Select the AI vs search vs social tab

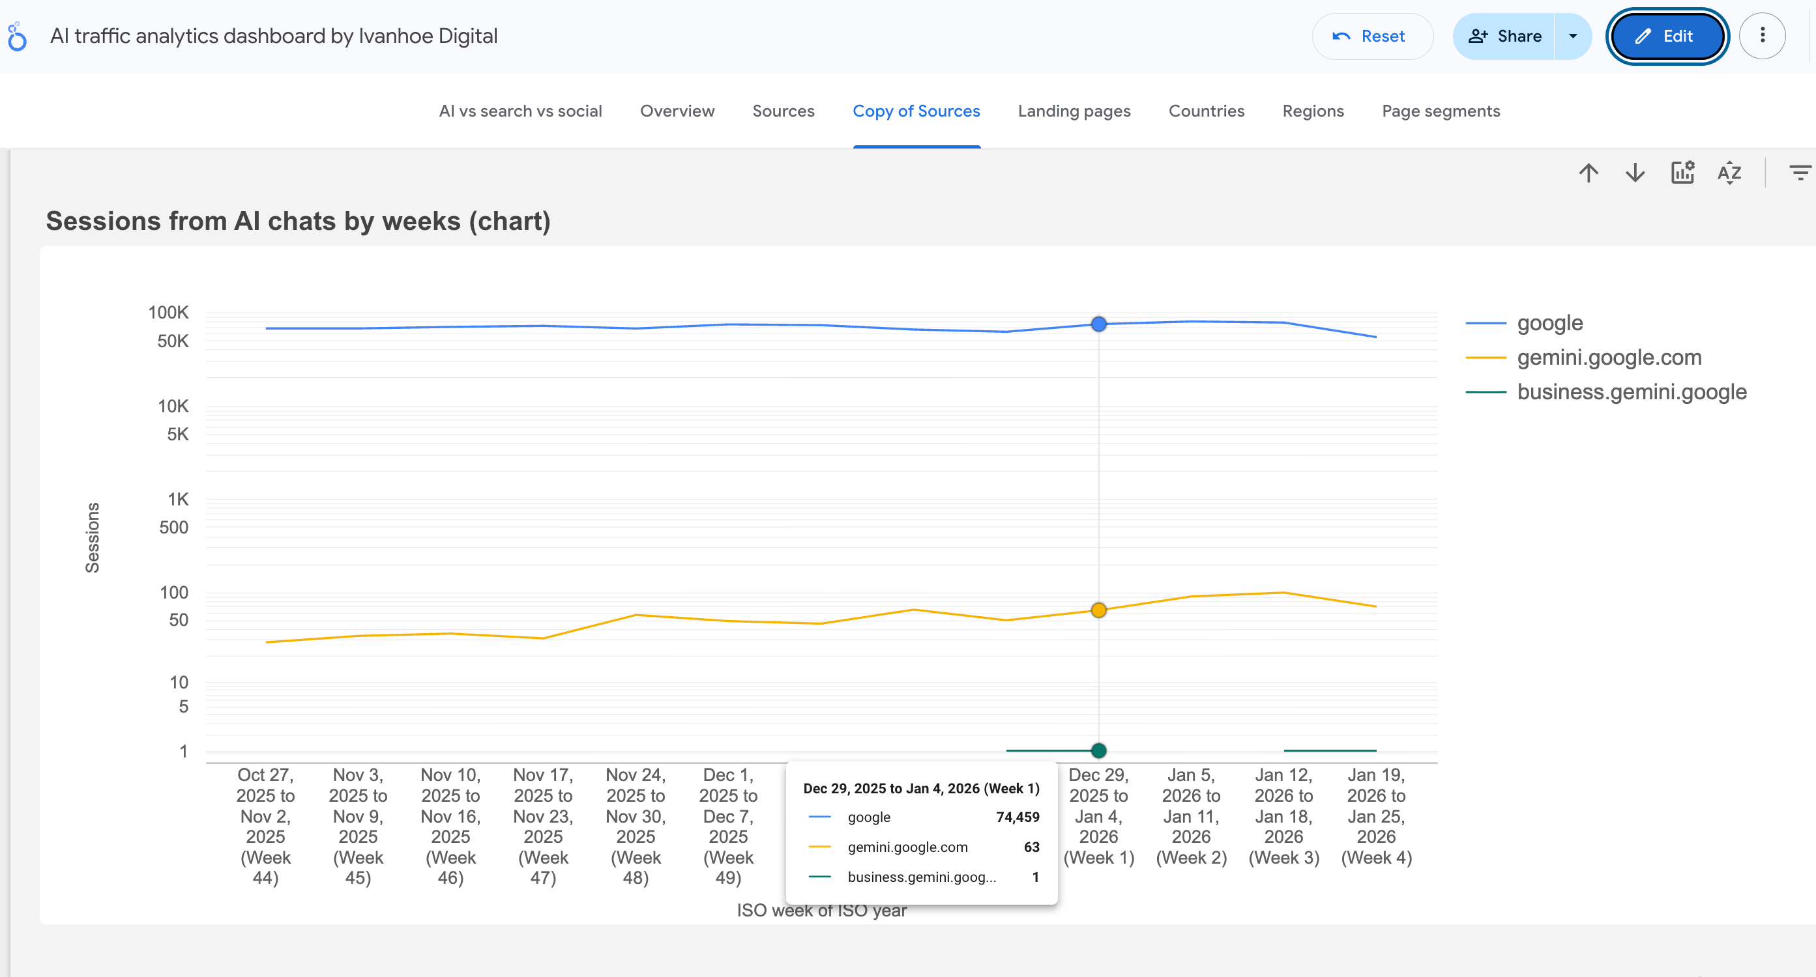coord(520,111)
